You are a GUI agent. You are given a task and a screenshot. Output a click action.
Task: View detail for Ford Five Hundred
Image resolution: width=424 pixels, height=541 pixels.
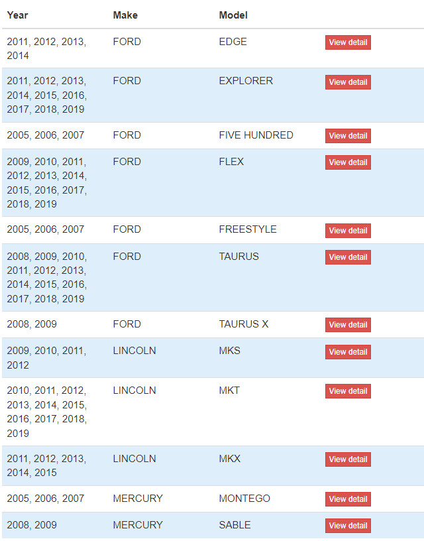pyautogui.click(x=348, y=136)
